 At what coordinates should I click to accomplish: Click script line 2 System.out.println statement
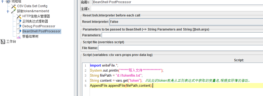(x=127, y=70)
